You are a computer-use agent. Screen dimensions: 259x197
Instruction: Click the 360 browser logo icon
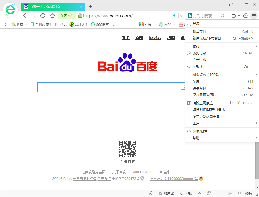click(x=11, y=10)
